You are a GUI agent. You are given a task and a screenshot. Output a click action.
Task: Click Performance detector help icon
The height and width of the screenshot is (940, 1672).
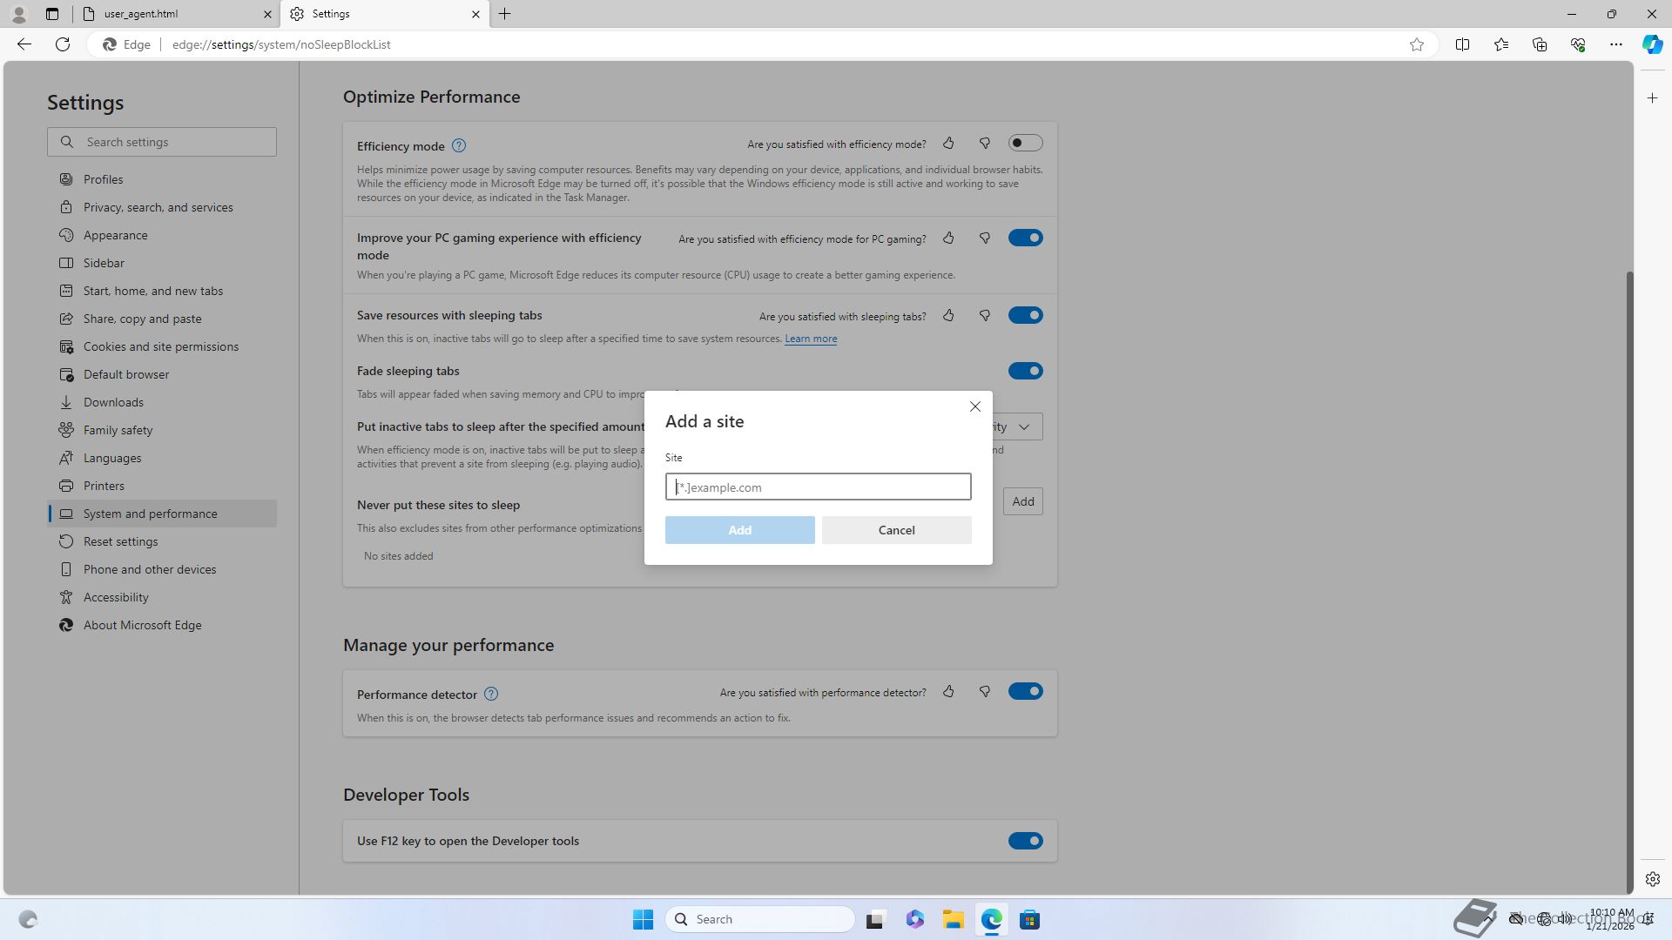point(491,694)
